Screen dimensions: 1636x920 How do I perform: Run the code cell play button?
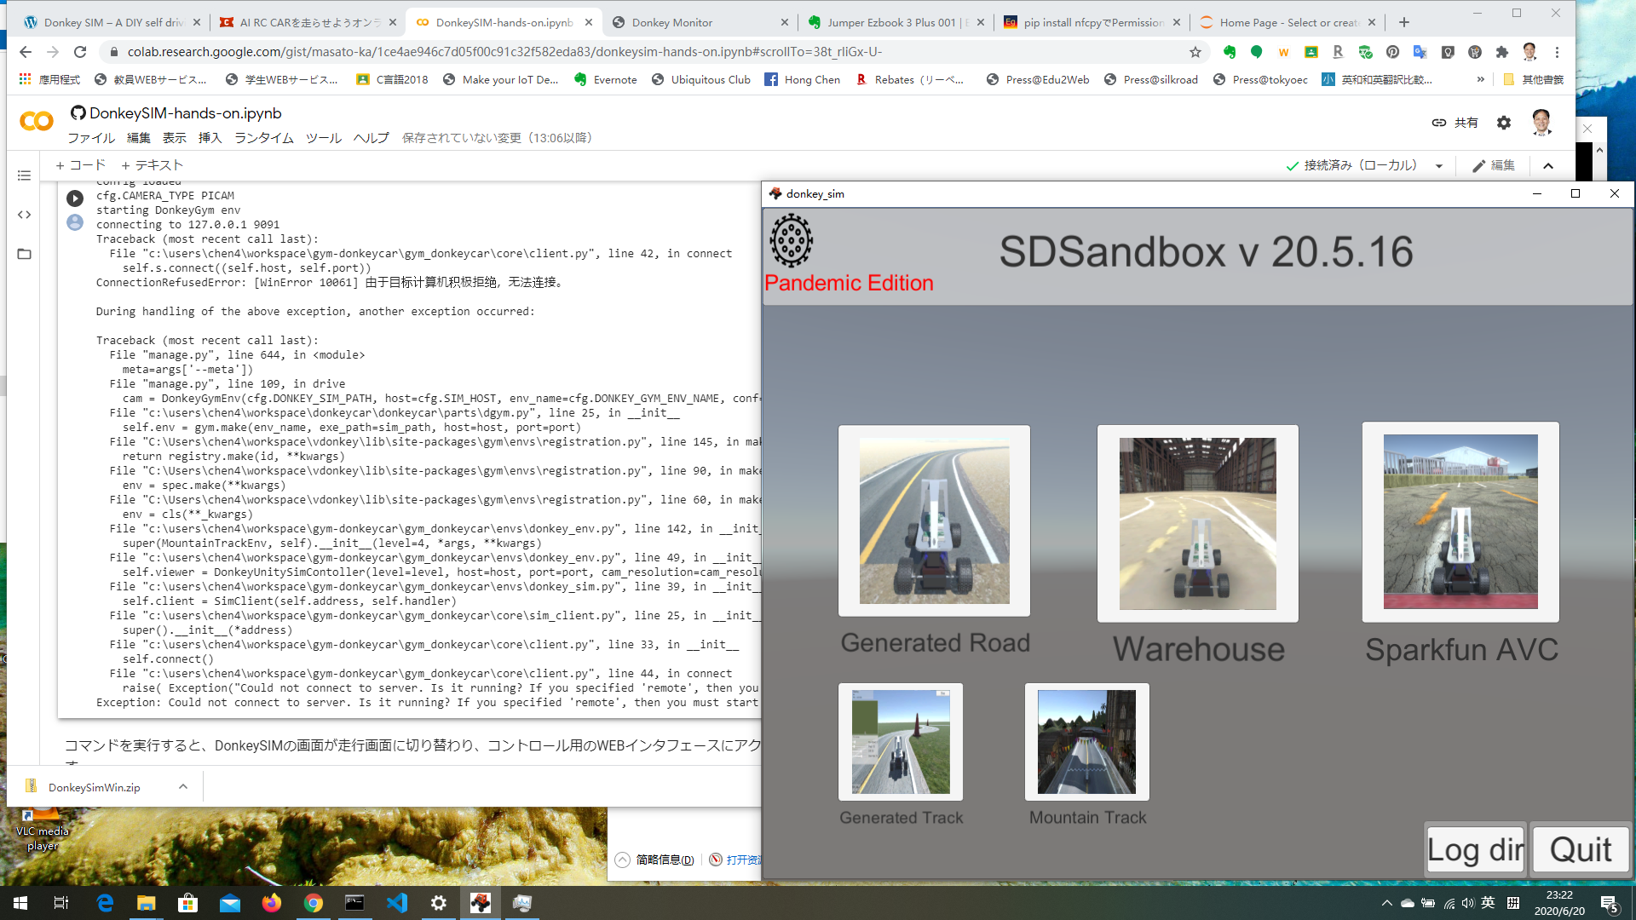pyautogui.click(x=75, y=198)
